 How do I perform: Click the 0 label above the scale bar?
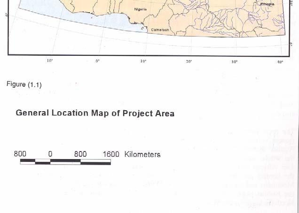(x=50, y=154)
